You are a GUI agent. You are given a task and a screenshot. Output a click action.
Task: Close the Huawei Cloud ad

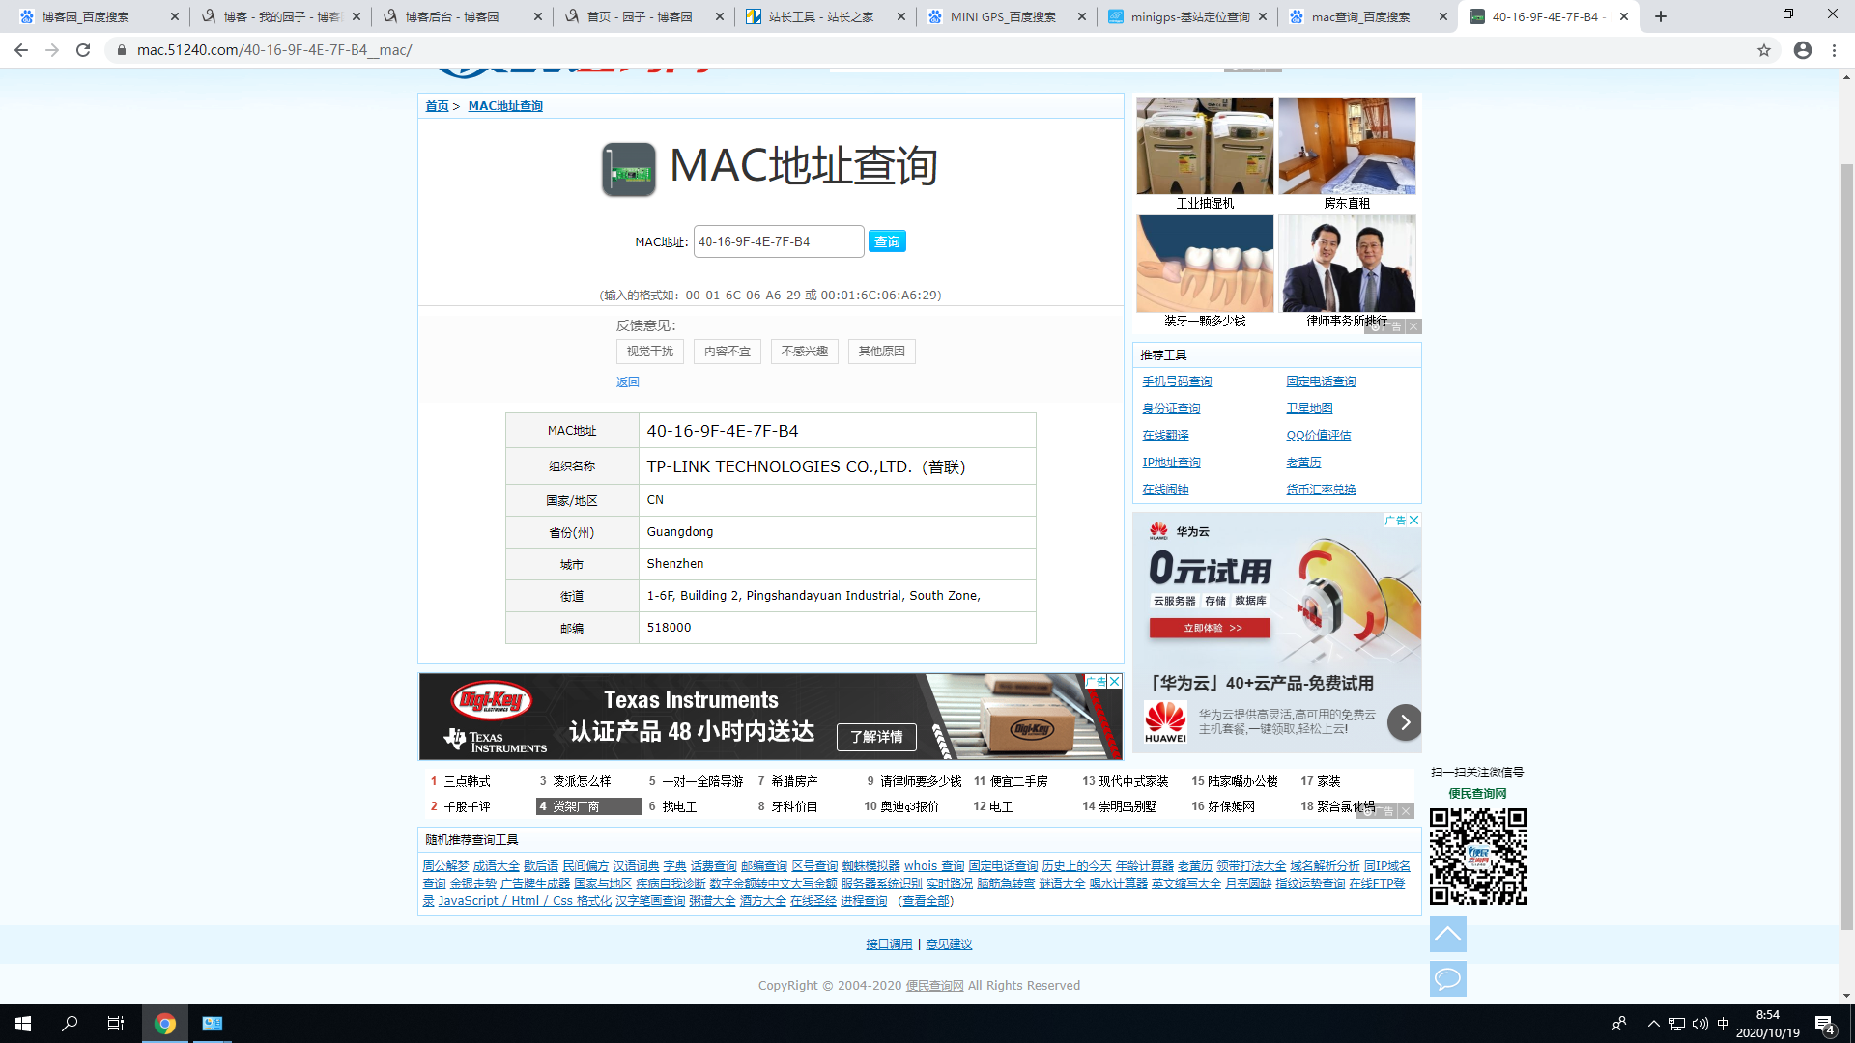point(1414,521)
